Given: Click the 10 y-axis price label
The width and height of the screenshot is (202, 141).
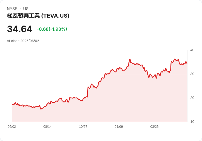Looking at the screenshot, I should (x=192, y=122).
